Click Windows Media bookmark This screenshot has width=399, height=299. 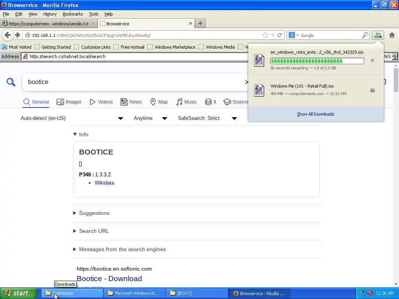(x=217, y=47)
